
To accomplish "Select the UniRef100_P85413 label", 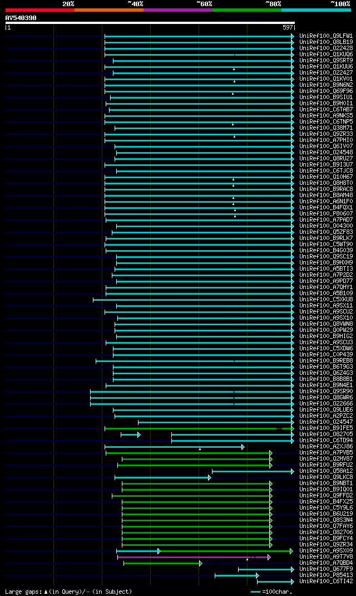I will (326, 575).
